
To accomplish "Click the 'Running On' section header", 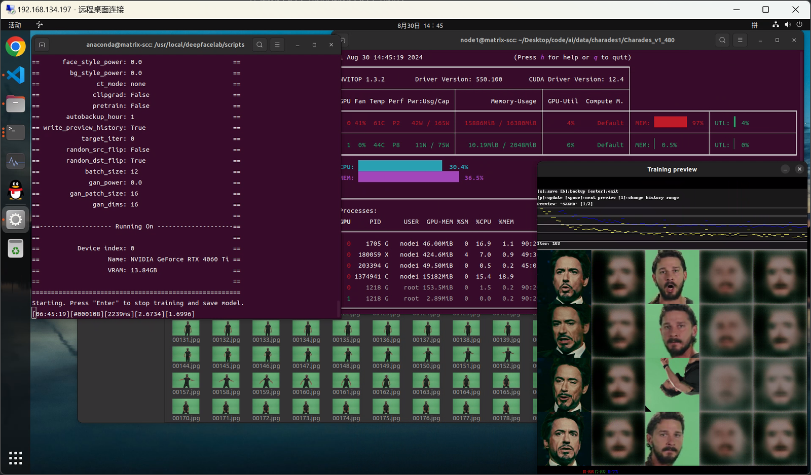I will tap(134, 227).
